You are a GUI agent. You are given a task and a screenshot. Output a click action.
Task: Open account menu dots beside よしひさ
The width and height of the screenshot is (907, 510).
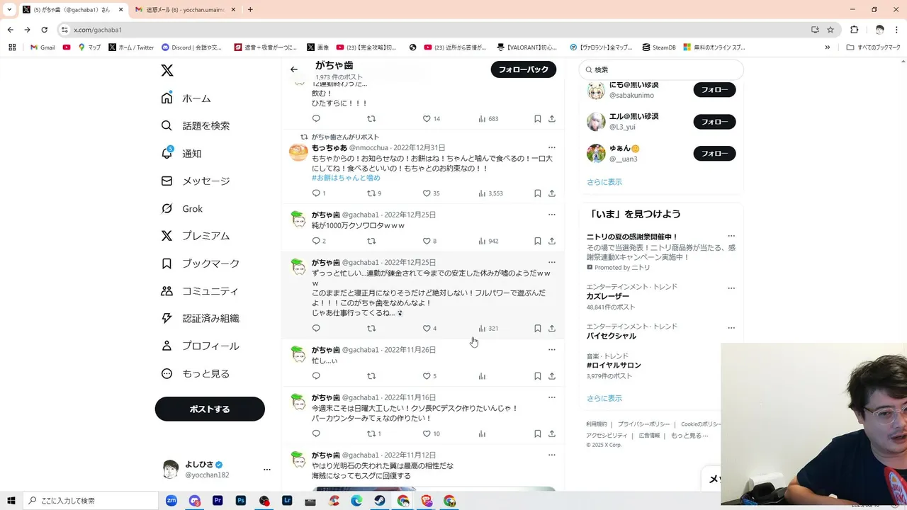point(267,470)
